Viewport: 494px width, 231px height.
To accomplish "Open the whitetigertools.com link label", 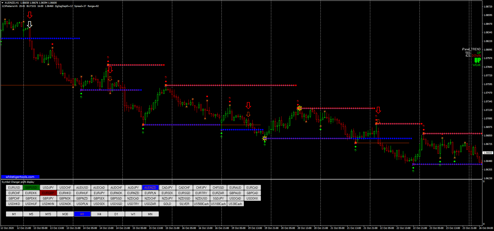I will pyautogui.click(x=20, y=177).
